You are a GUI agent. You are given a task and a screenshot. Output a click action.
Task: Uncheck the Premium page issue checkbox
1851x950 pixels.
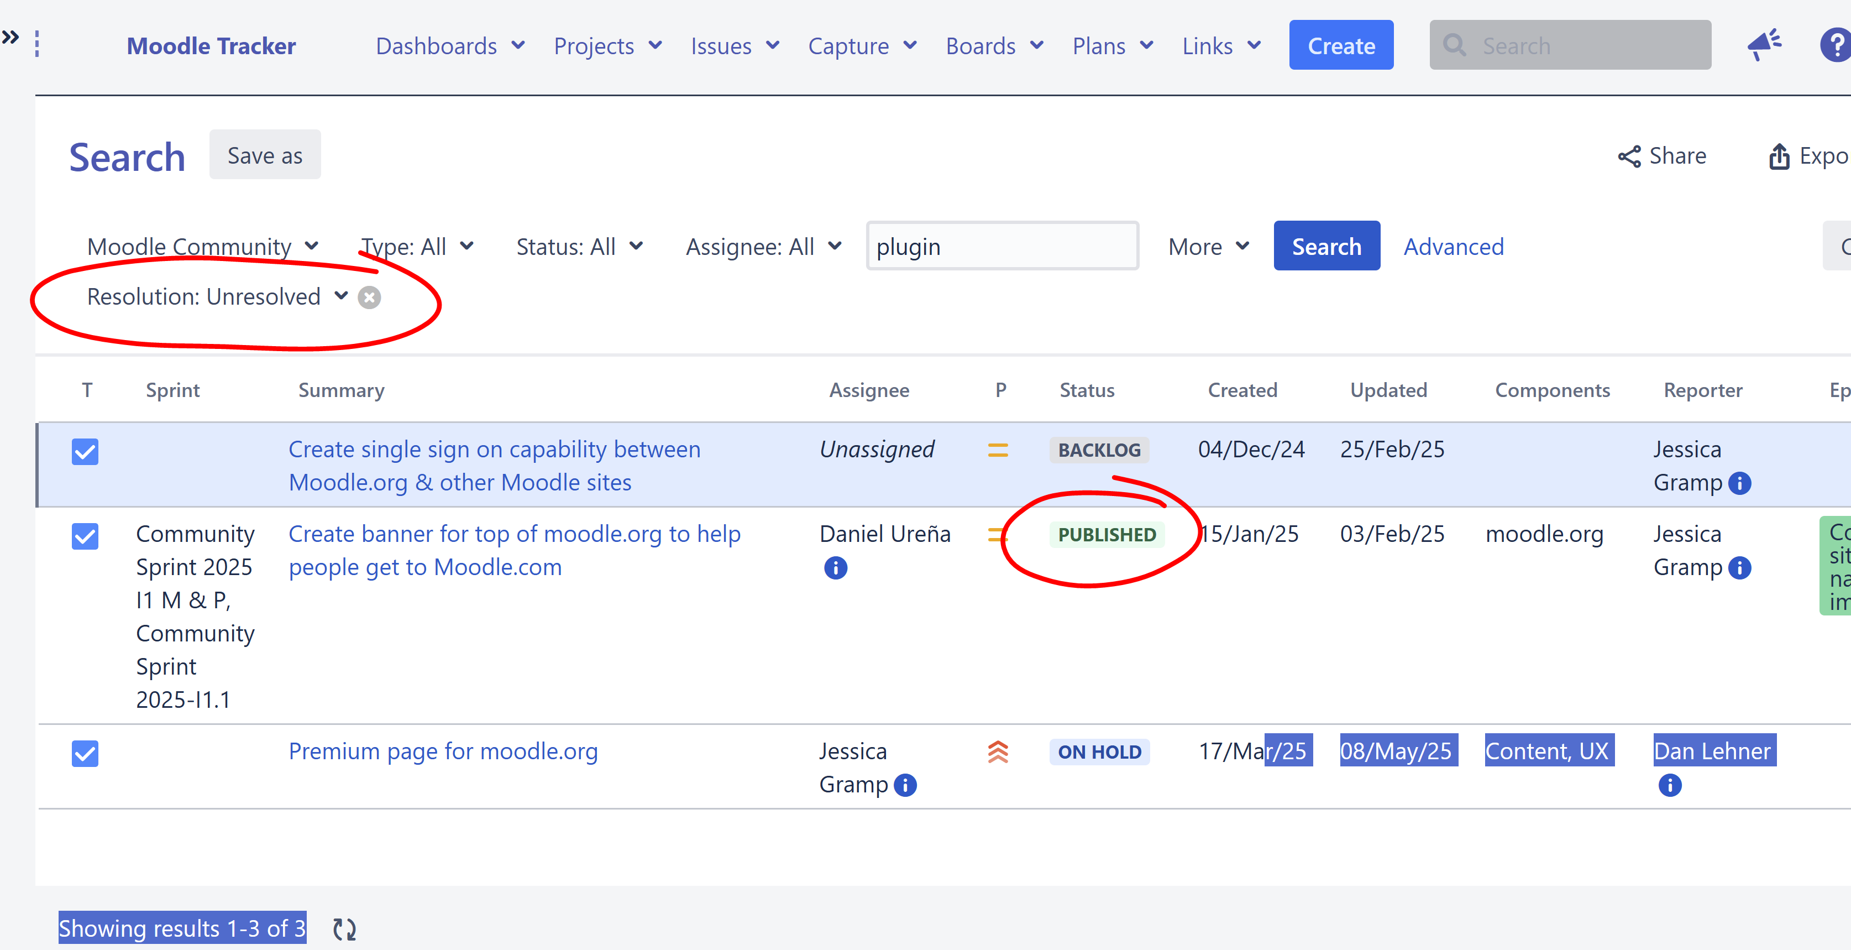pos(85,754)
